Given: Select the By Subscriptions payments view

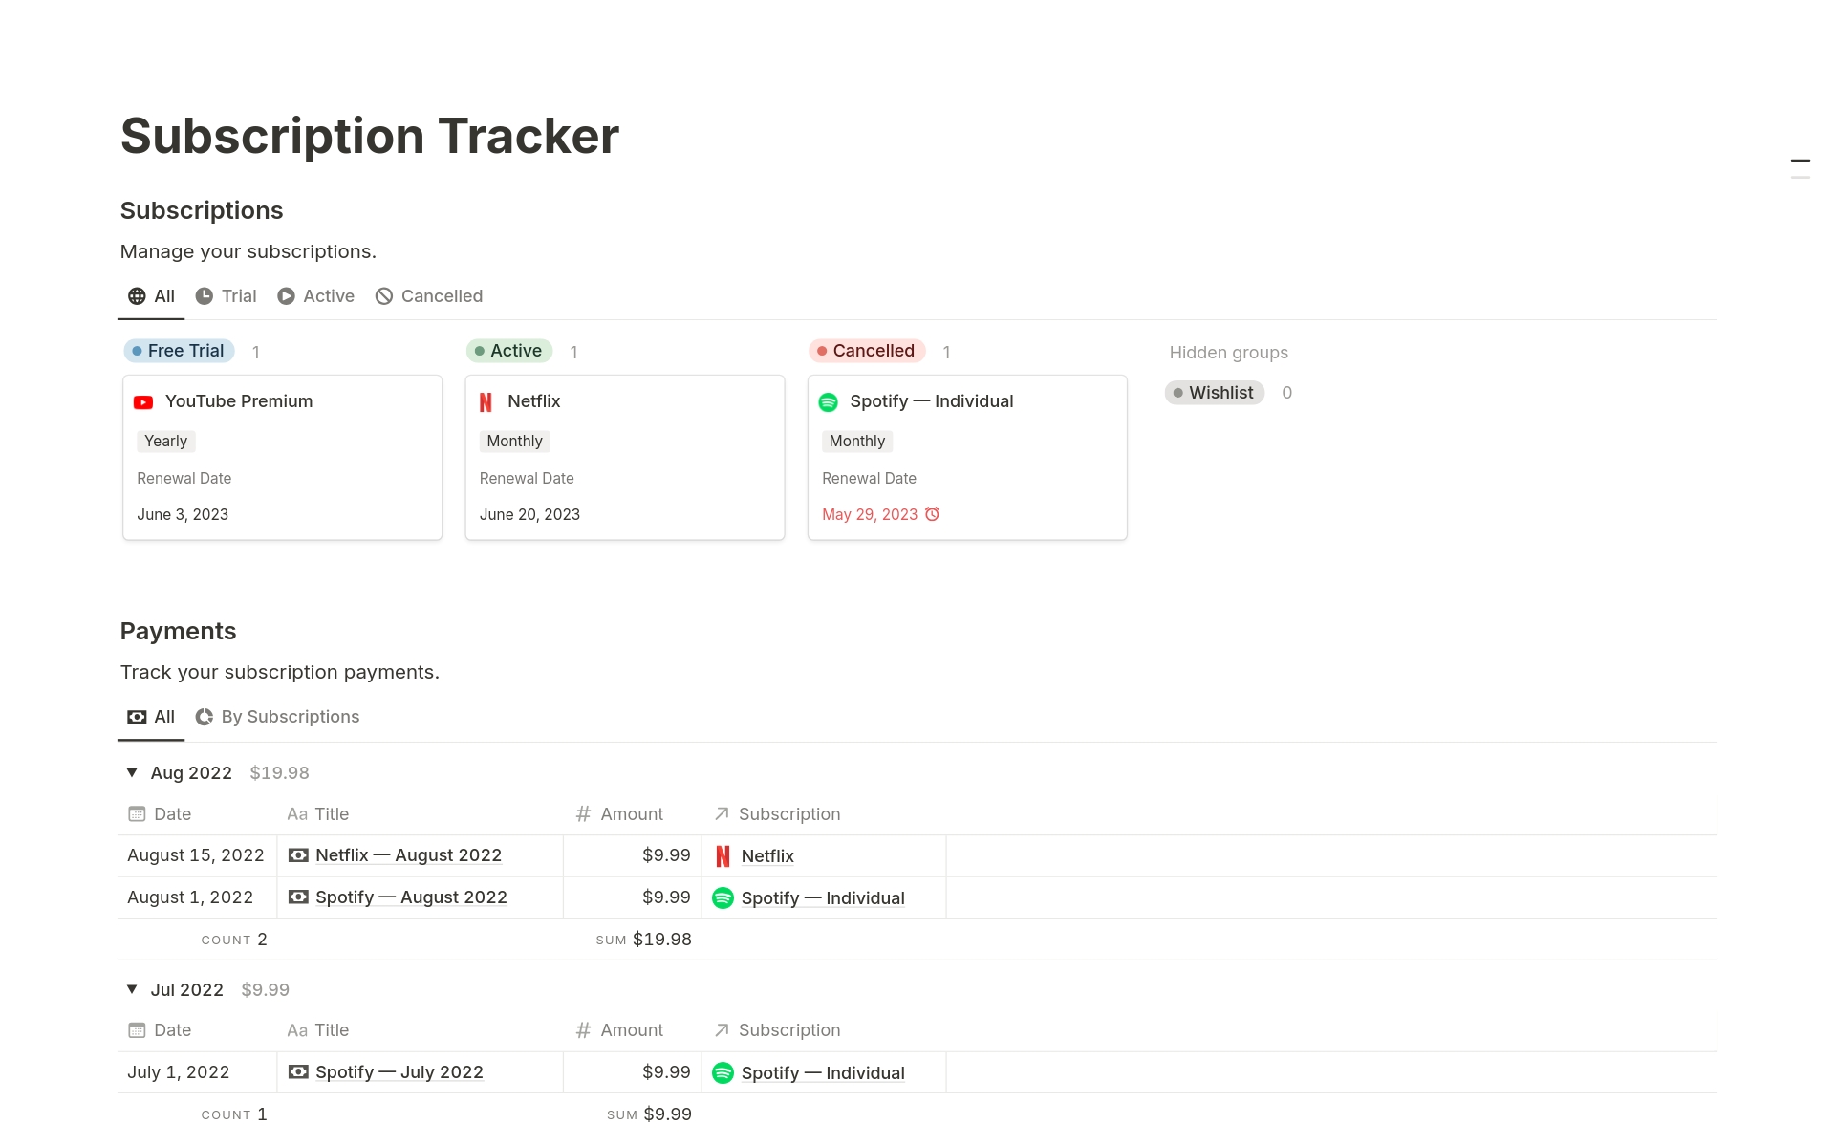Looking at the screenshot, I should tap(277, 717).
